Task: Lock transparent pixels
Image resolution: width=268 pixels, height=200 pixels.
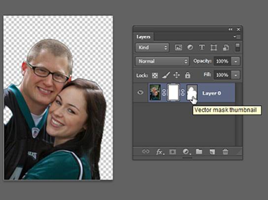Action: (x=155, y=75)
